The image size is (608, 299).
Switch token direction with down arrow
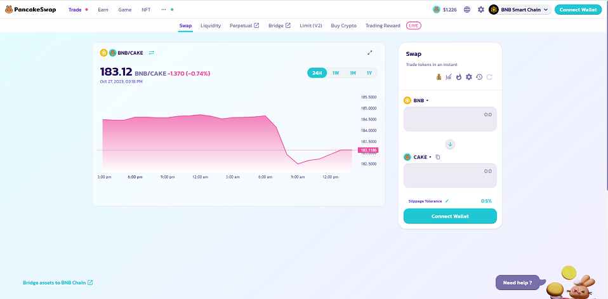point(450,144)
